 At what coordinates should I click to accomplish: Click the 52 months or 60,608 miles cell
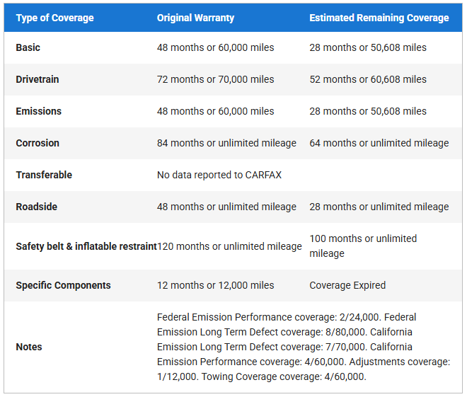click(x=368, y=79)
